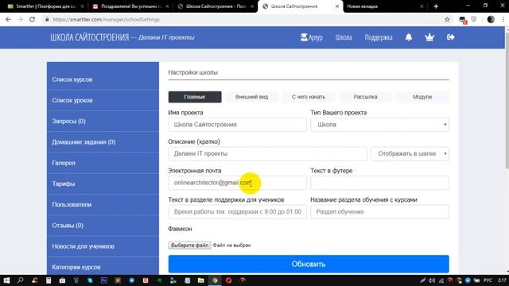
Task: Open the Windows Start menu
Action: (x=6, y=280)
